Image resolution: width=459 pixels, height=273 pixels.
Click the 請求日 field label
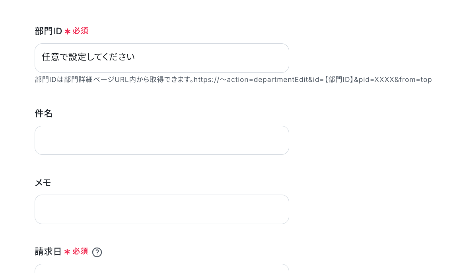(x=48, y=252)
